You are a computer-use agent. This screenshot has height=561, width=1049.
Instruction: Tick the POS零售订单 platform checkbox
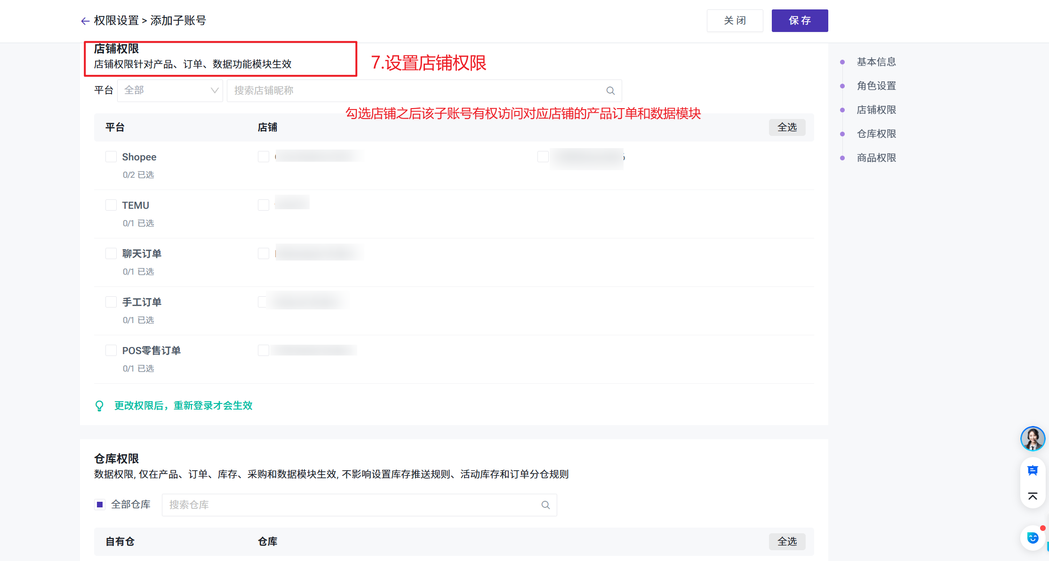coord(111,350)
